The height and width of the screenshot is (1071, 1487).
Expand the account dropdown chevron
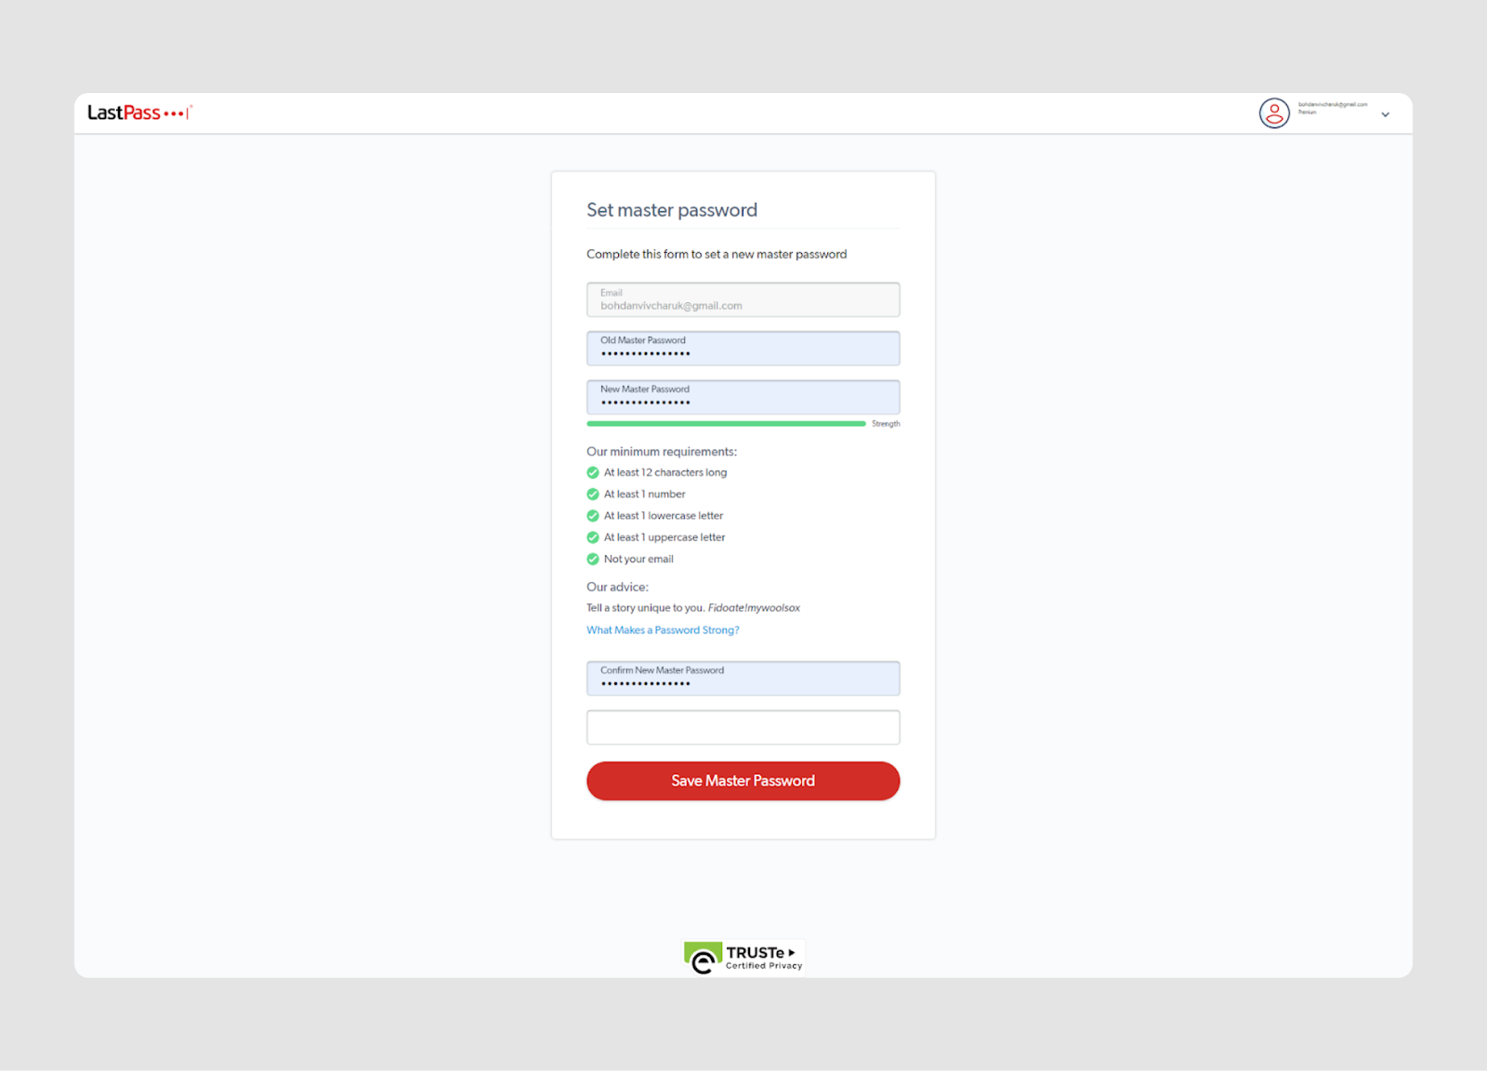[x=1385, y=114]
